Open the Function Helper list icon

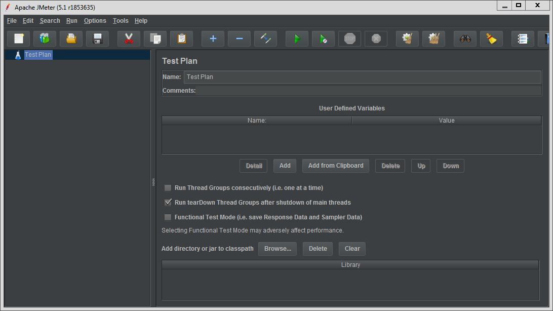pyautogui.click(x=523, y=38)
